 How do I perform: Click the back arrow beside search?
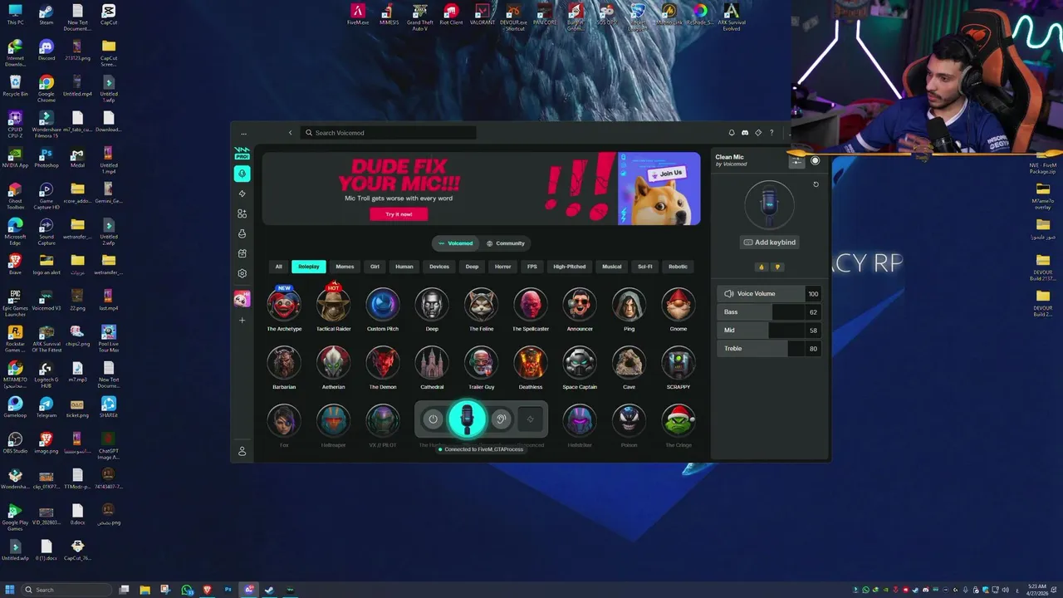point(290,133)
